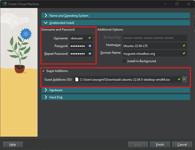The image size is (195, 150).
Task: Enable Install in Background checkbox
Action: coord(124,61)
